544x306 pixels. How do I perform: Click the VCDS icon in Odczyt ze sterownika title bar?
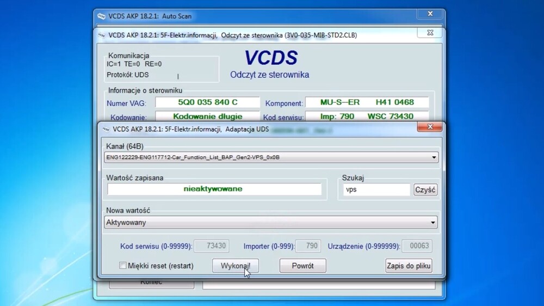tap(101, 35)
